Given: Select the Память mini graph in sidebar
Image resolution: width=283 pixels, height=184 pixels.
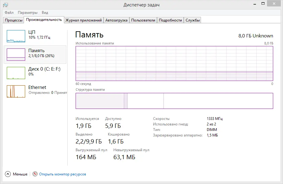Looking at the screenshot, I should coord(16,55).
